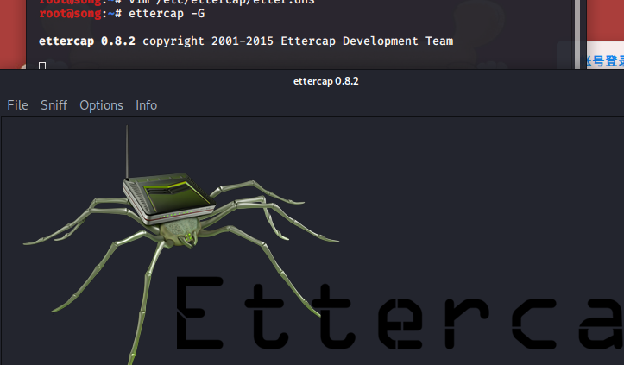Click the ettercap 0.8.2 window title
This screenshot has width=624, height=365.
(326, 81)
